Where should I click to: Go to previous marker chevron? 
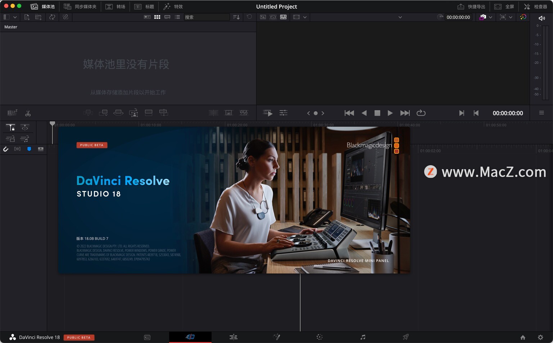click(308, 113)
